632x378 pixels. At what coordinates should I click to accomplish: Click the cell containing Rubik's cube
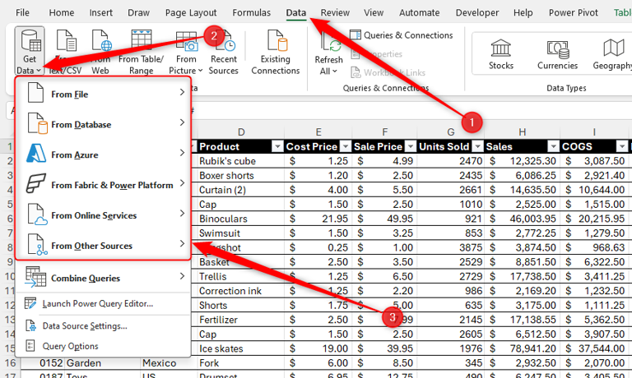click(240, 161)
